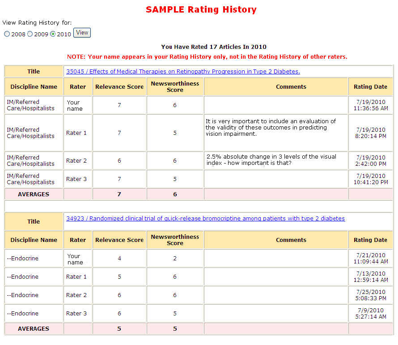
Task: Open article 34923 on quick-release bromocriptine
Action: [x=205, y=219]
